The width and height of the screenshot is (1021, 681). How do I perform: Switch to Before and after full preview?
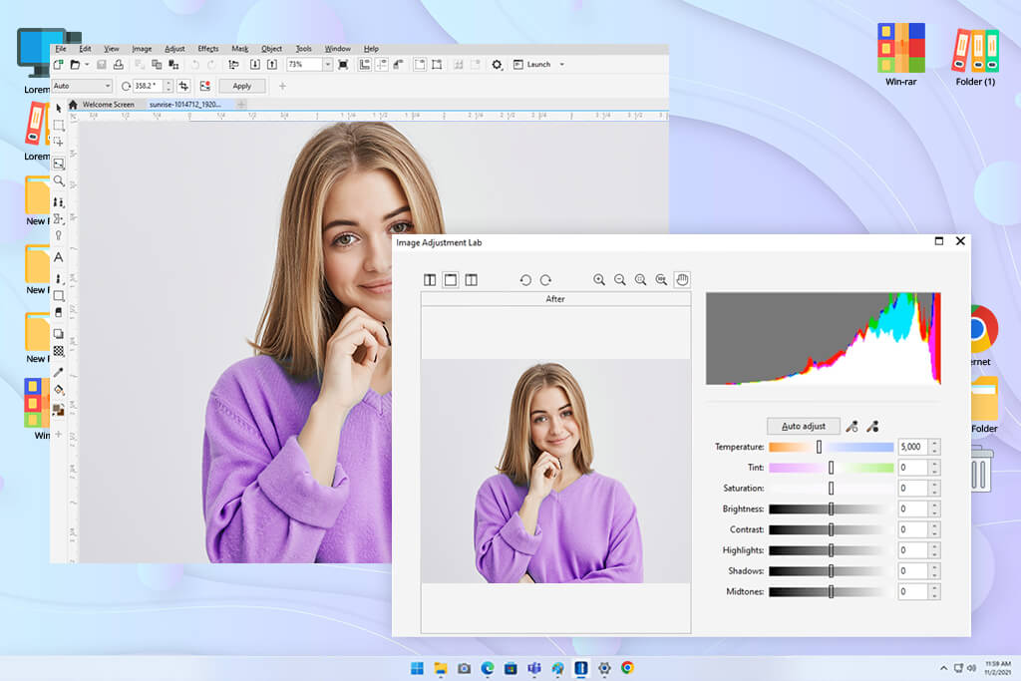[430, 280]
